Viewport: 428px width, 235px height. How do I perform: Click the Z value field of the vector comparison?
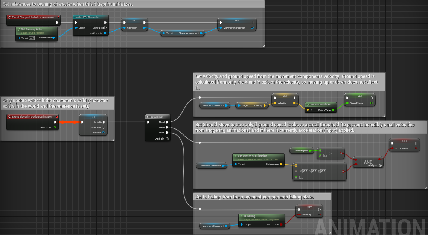323,171
